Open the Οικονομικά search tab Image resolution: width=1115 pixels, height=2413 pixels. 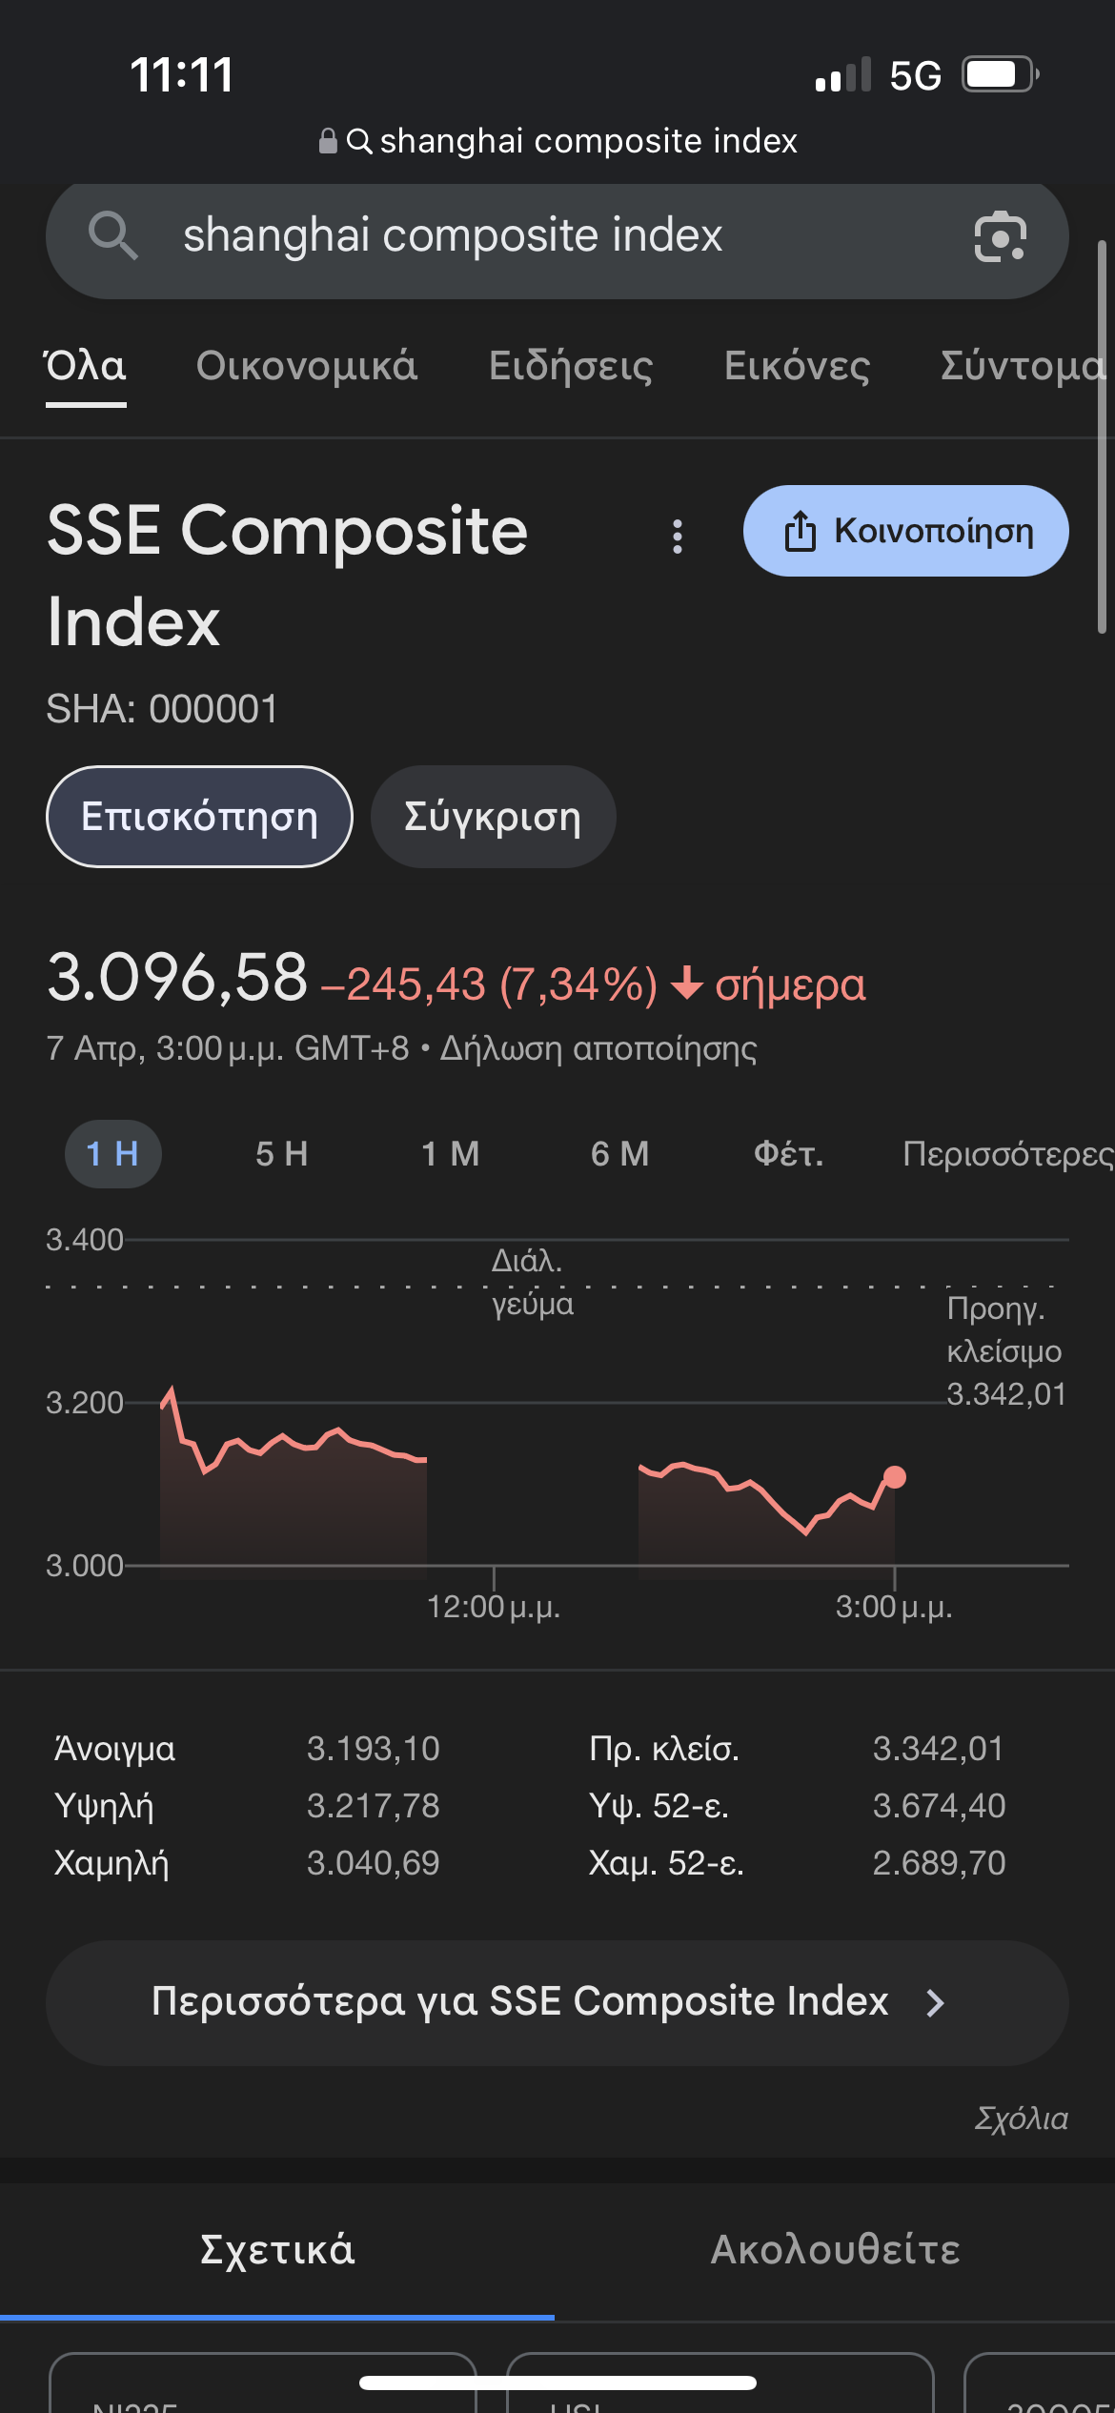tap(307, 366)
